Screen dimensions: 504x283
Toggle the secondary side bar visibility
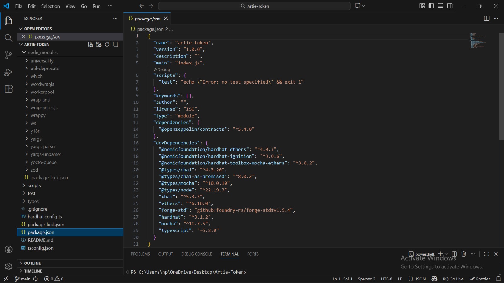(x=450, y=6)
